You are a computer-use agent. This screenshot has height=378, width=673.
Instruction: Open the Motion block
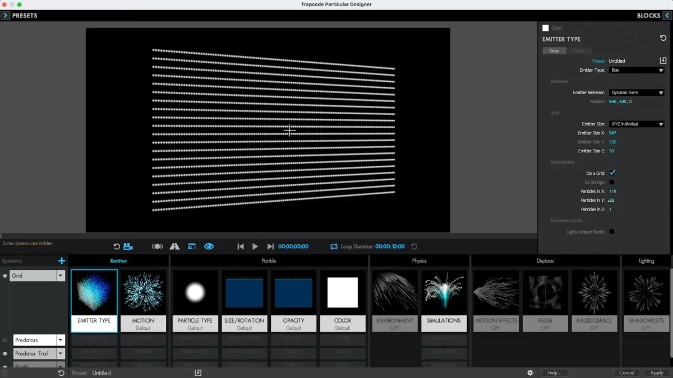[x=143, y=301]
